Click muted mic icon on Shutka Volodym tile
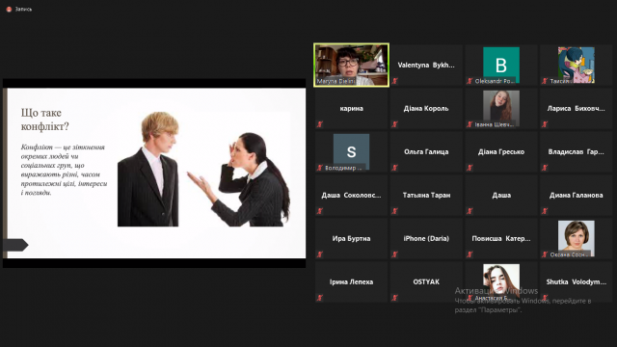617x347 pixels. point(545,298)
